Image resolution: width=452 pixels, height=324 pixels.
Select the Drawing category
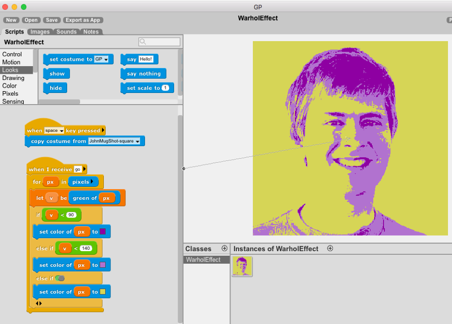[x=13, y=78]
